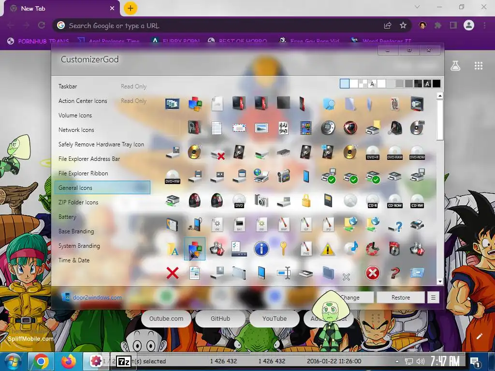The image size is (495, 371).
Task: Select the film strip video icon
Action: pos(306,128)
